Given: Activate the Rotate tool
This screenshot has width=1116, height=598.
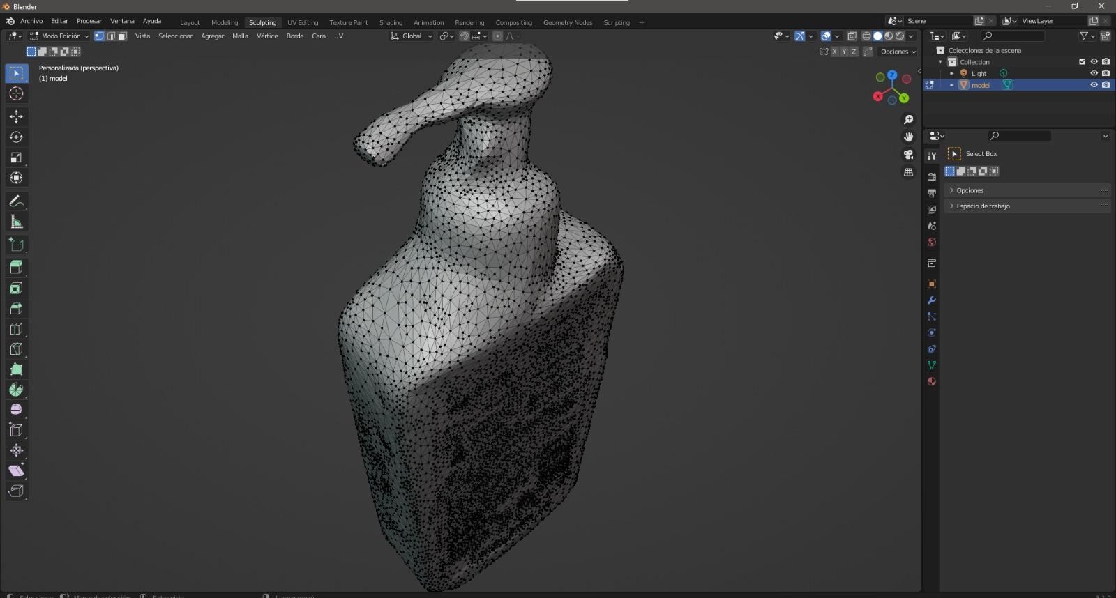Looking at the screenshot, I should tap(16, 137).
